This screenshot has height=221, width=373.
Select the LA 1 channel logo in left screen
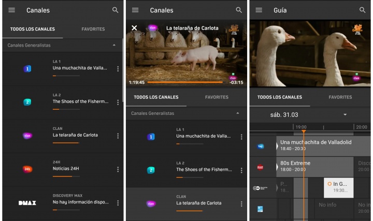pyautogui.click(x=27, y=69)
